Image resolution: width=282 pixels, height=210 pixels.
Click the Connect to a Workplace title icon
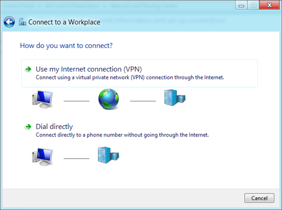point(23,22)
